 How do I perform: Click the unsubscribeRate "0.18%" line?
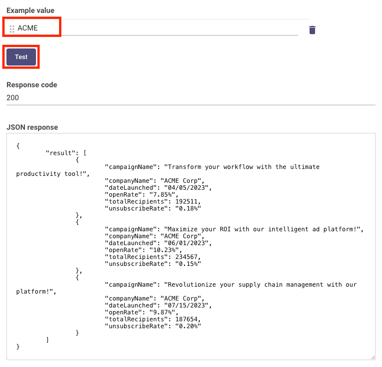(x=153, y=208)
